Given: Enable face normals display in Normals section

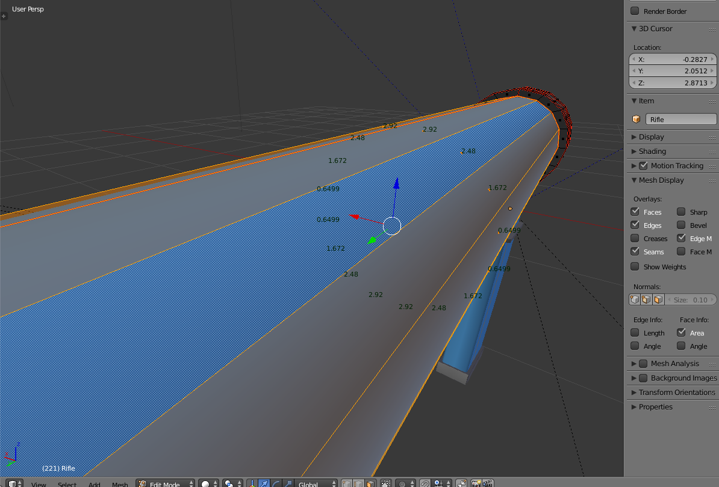Looking at the screenshot, I should tap(658, 299).
